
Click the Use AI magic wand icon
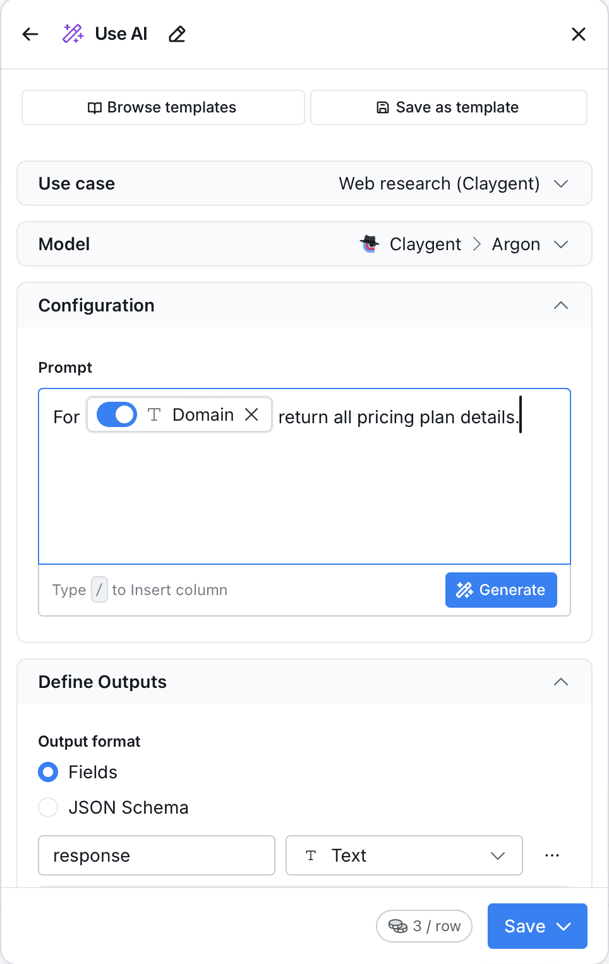coord(73,34)
